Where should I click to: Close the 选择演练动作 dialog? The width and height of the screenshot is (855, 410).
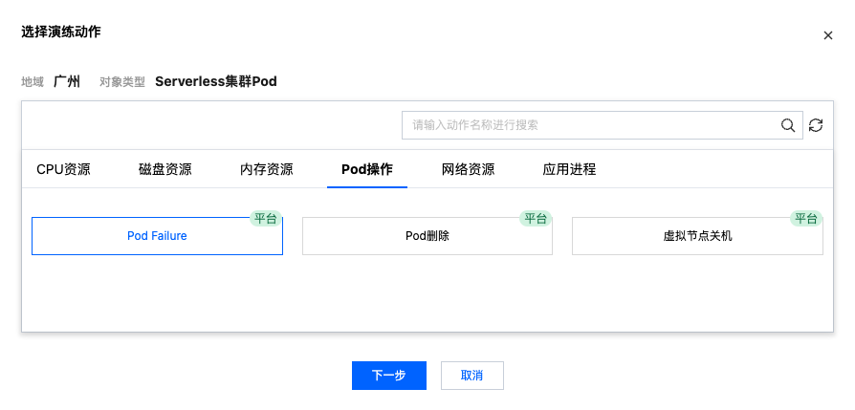coord(828,35)
